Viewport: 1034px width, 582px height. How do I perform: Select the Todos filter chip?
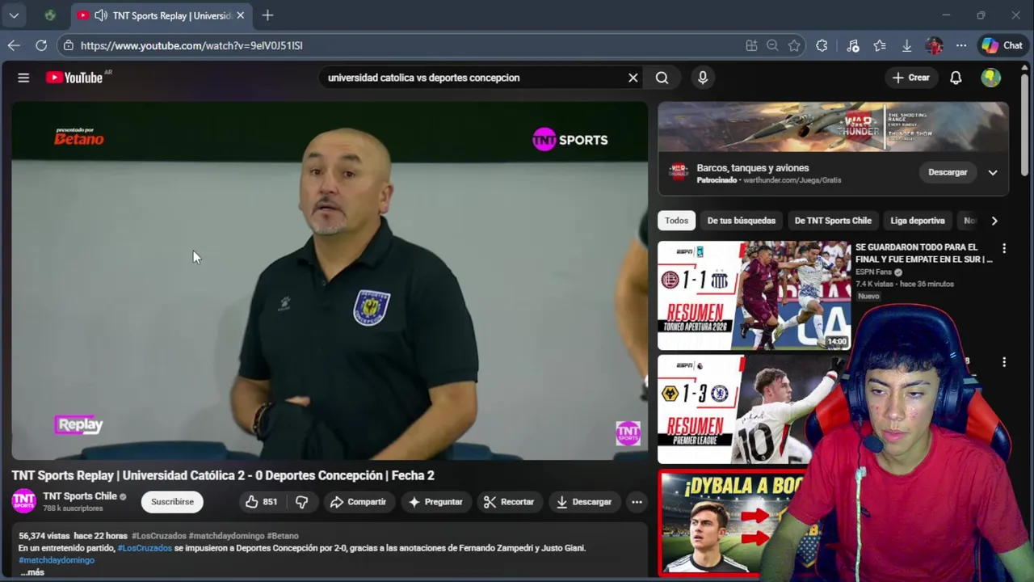tap(677, 221)
